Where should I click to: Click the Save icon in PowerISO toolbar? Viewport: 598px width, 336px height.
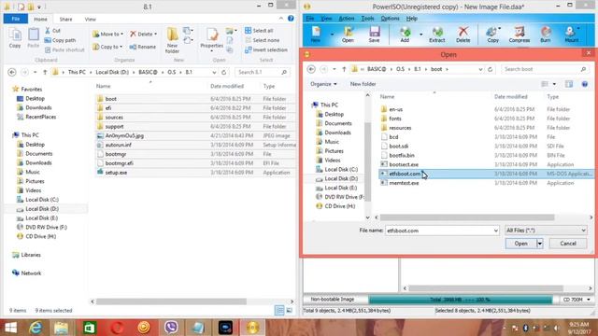[374, 34]
